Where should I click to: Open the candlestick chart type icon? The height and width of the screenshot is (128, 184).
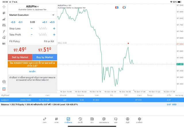click(x=4, y=13)
